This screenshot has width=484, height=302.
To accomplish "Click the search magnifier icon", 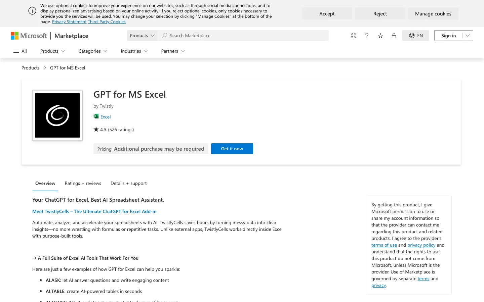I will click(164, 36).
